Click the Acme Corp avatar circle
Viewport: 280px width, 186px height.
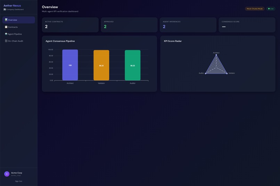point(7,174)
